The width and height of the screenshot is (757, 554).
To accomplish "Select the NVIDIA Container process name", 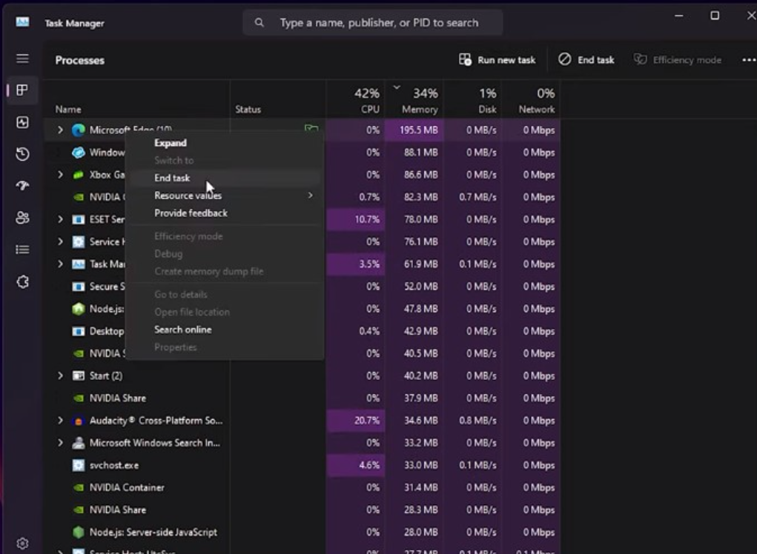I will pyautogui.click(x=127, y=488).
